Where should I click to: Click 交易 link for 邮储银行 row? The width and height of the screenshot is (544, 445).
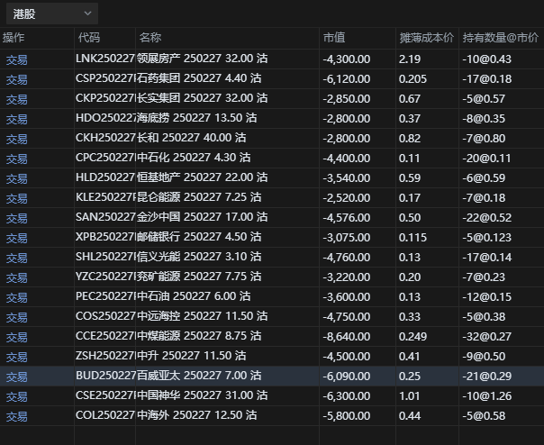(x=16, y=238)
